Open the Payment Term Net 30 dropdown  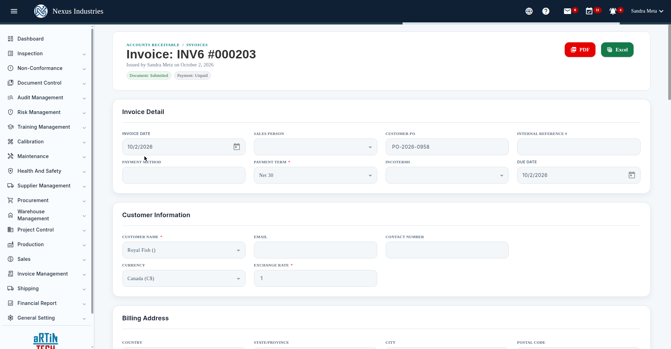click(x=315, y=175)
